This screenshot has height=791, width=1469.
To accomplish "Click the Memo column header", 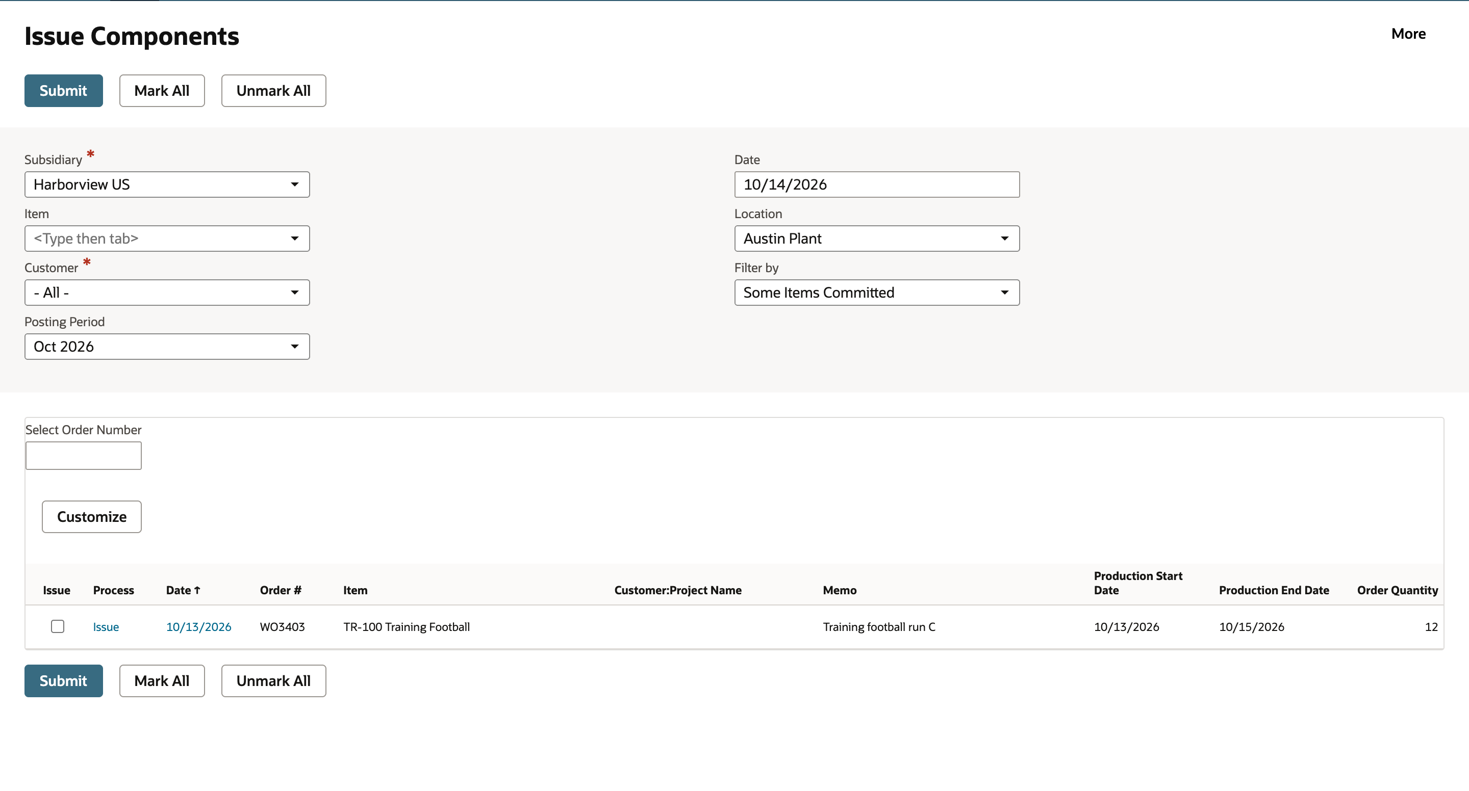I will pyautogui.click(x=840, y=590).
